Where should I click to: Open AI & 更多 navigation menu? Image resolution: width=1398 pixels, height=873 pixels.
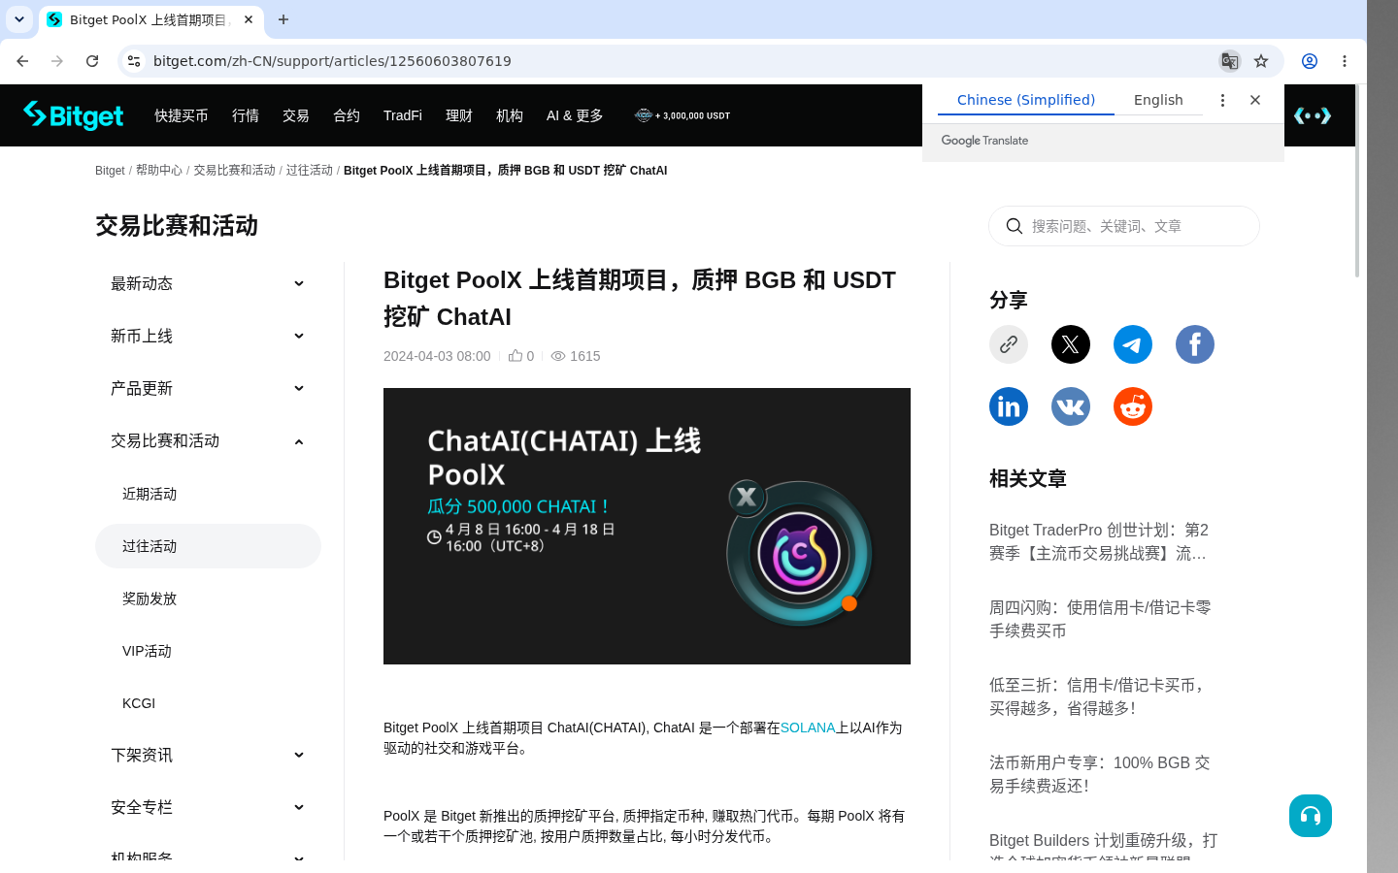575,115
